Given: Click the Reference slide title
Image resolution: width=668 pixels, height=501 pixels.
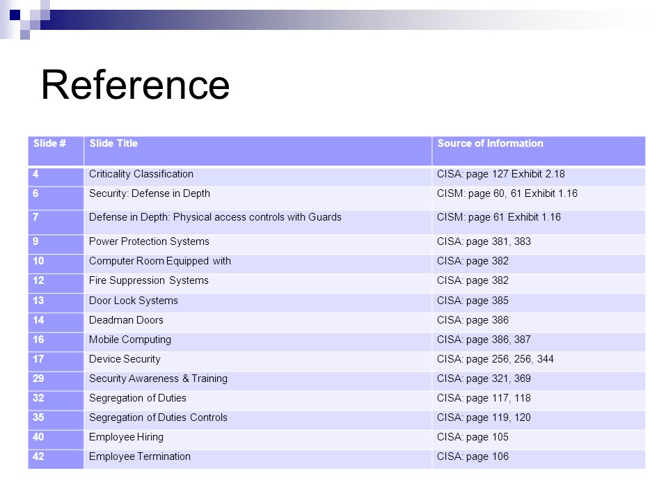Looking at the screenshot, I should [136, 85].
